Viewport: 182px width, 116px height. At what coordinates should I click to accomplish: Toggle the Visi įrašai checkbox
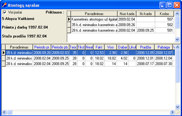coord(5,12)
